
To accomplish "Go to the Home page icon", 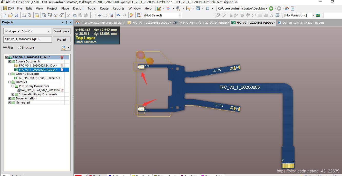I will tap(287, 8).
